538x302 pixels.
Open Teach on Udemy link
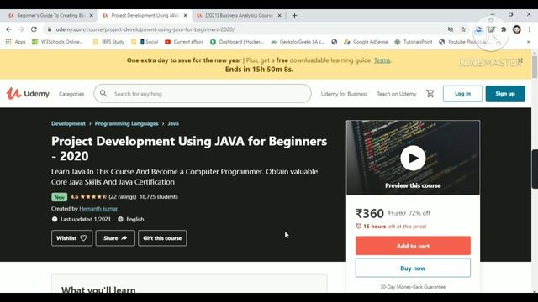click(397, 94)
